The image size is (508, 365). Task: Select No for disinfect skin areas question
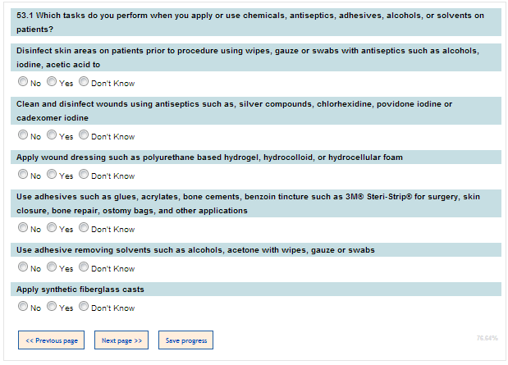(23, 81)
